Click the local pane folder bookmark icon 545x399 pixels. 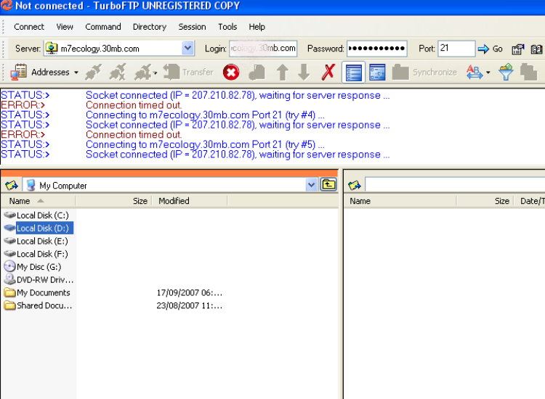(x=12, y=185)
